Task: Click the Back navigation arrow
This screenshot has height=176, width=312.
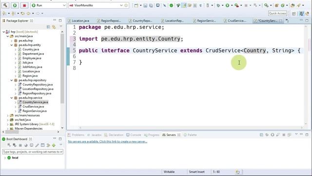Action: click(28, 13)
